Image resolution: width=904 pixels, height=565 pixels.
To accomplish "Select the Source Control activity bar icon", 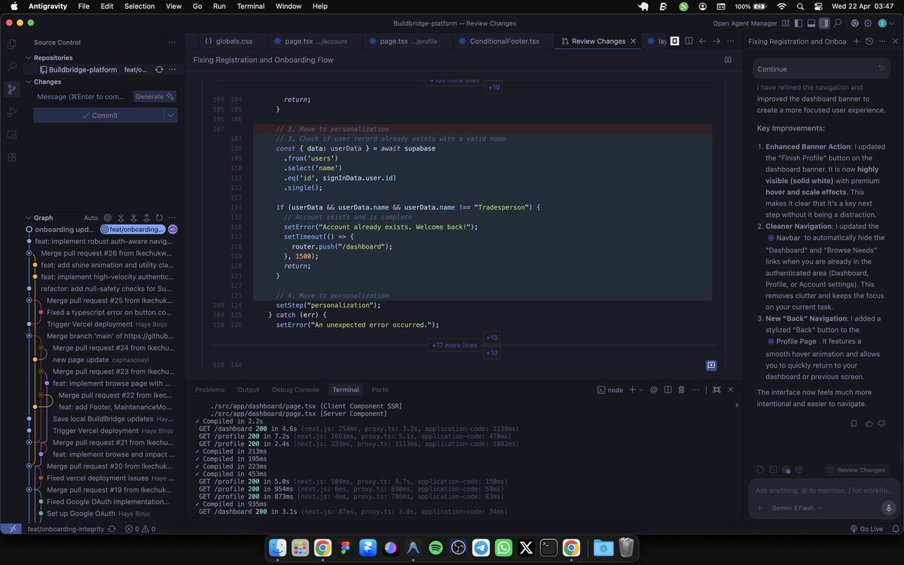I will tap(11, 89).
